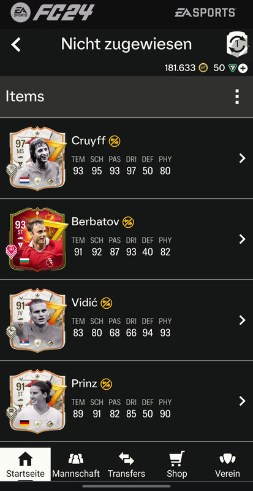Open the Transfers tab

pos(126,464)
